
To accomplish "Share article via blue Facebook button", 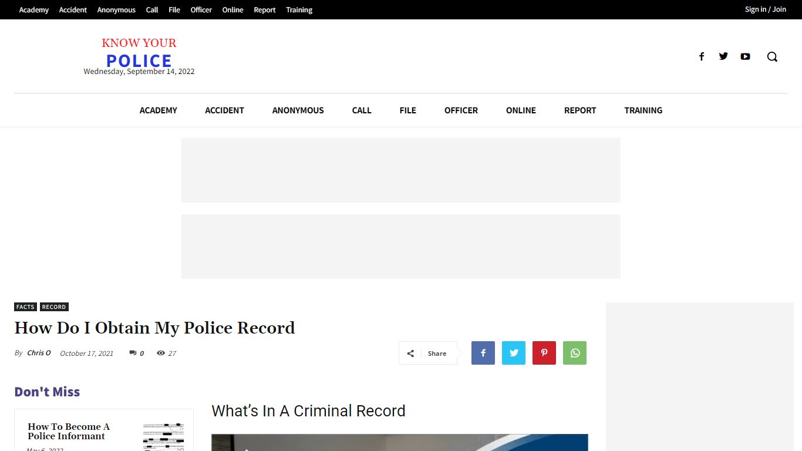I will point(483,353).
